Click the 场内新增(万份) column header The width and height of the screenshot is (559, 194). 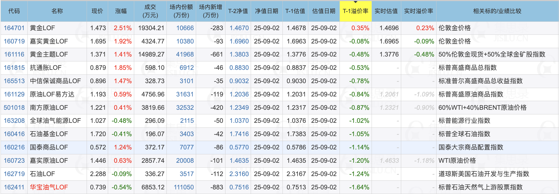211,11
